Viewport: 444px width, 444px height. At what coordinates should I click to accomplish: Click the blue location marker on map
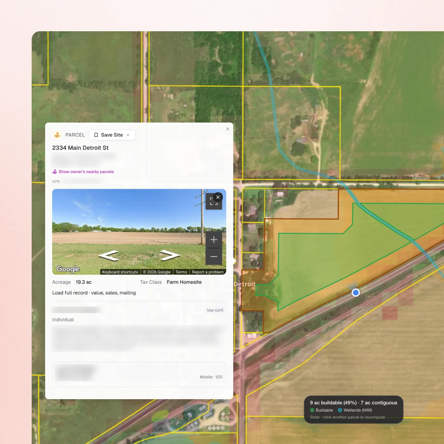pyautogui.click(x=356, y=293)
